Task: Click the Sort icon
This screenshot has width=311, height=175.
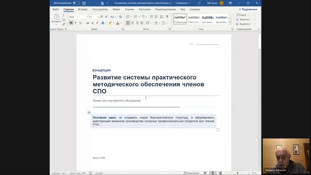Action: click(162, 17)
